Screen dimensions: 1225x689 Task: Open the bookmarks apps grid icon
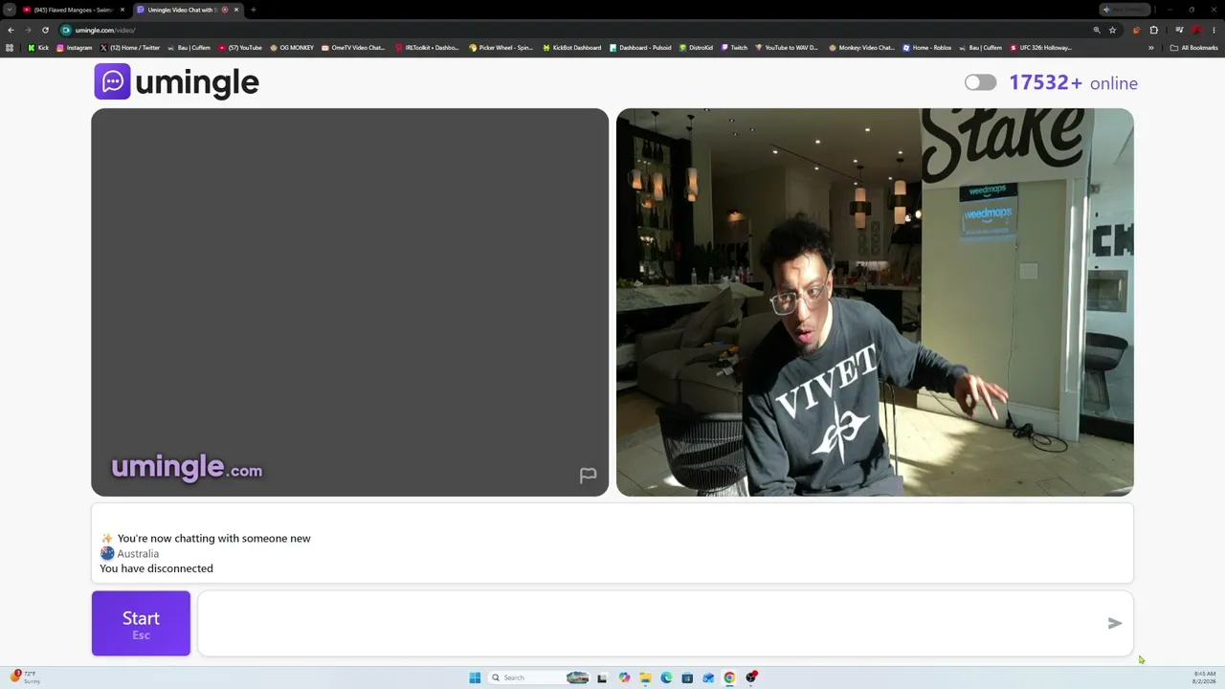10,48
